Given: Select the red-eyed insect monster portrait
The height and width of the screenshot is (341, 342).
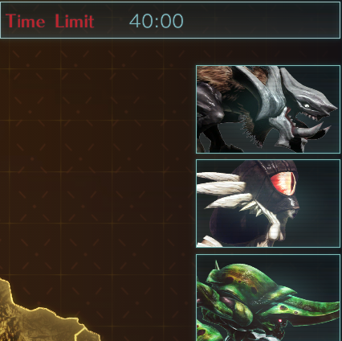Looking at the screenshot, I should 268,203.
